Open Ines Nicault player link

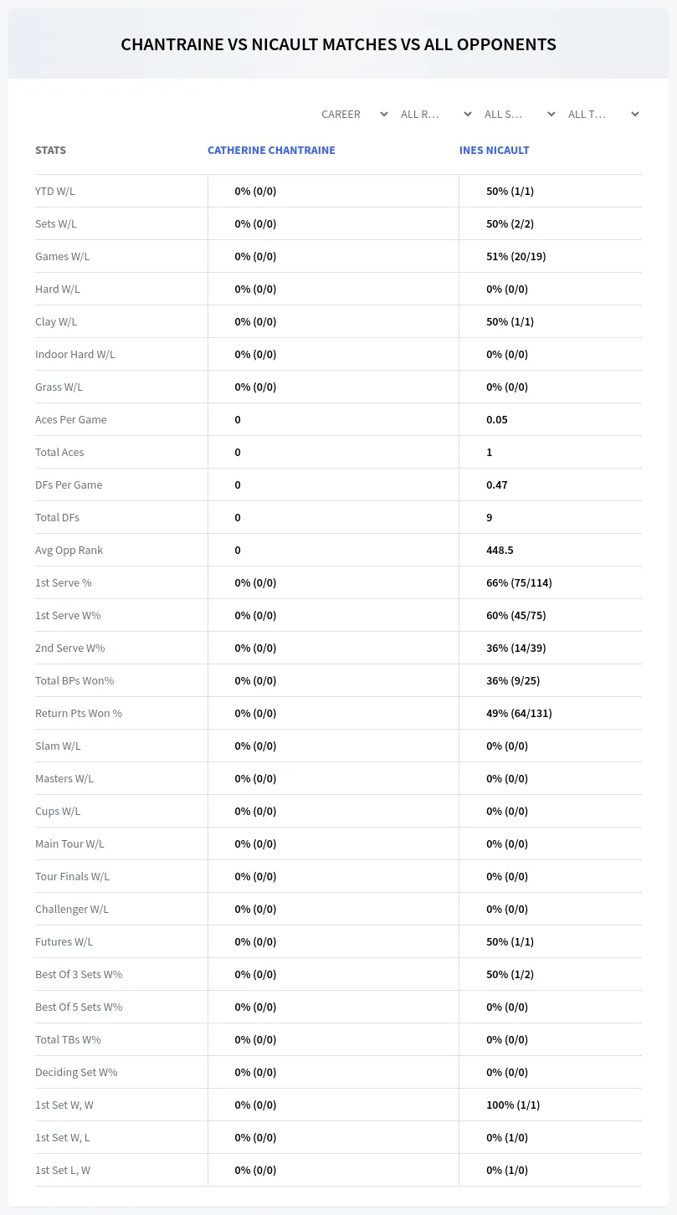pos(495,151)
